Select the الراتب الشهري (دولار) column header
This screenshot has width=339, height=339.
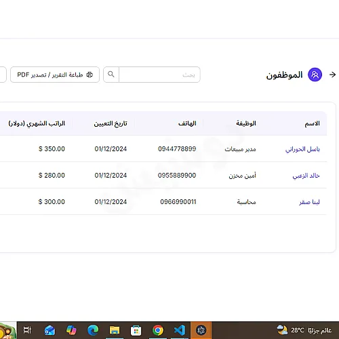(x=37, y=123)
